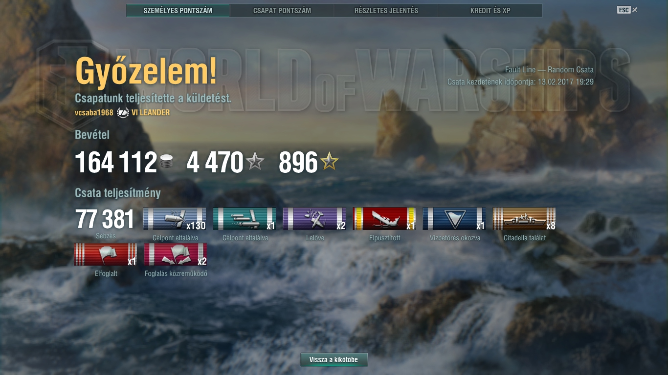Open the Részletes Jelentés tab
Image resolution: width=668 pixels, height=375 pixels.
click(386, 10)
